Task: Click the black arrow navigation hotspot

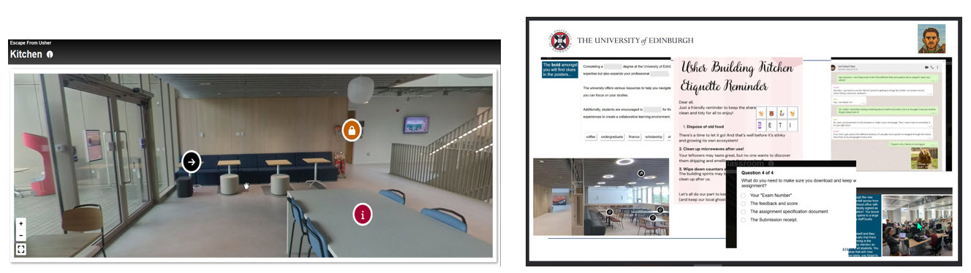Action: point(191,161)
